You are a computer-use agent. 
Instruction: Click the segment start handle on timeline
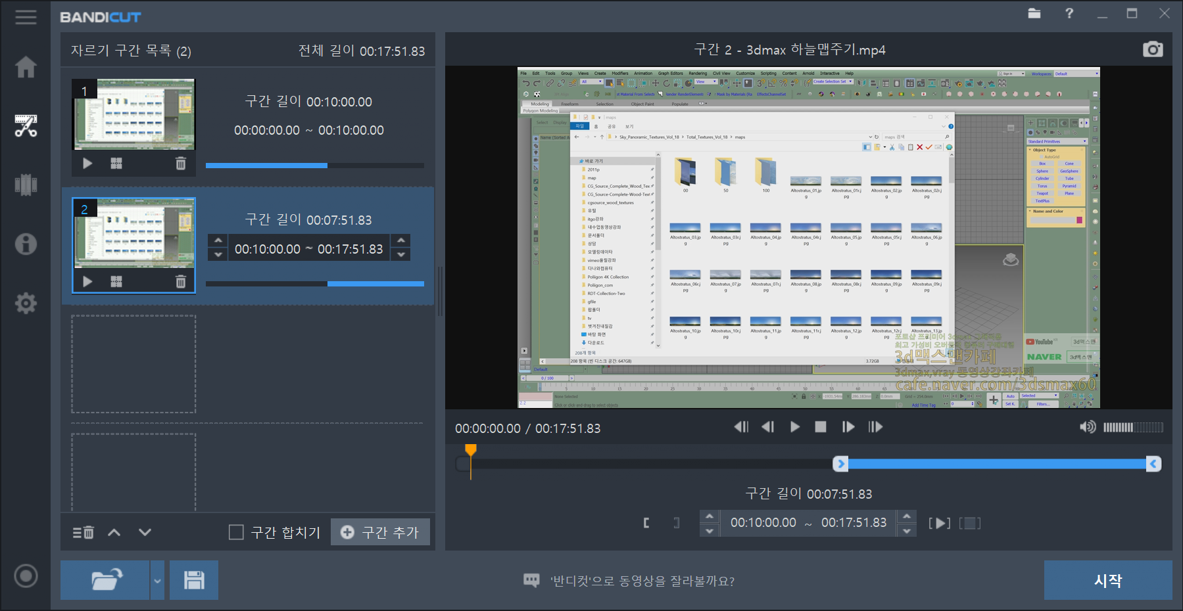click(x=840, y=464)
